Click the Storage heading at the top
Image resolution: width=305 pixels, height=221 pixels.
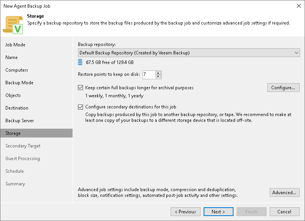(x=35, y=16)
